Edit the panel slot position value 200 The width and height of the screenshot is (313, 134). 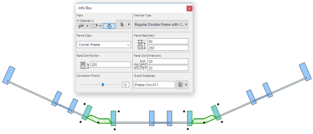[111, 65]
